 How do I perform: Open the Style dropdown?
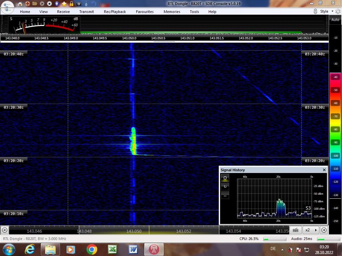(327, 11)
